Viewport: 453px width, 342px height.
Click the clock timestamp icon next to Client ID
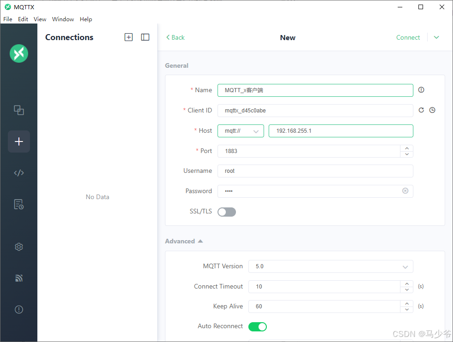pos(432,110)
